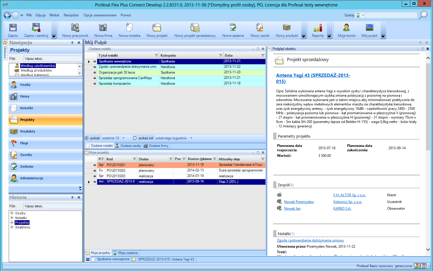Open Zgoda i potwierdzenie dotrzymania umowy link

pyautogui.click(x=310, y=240)
